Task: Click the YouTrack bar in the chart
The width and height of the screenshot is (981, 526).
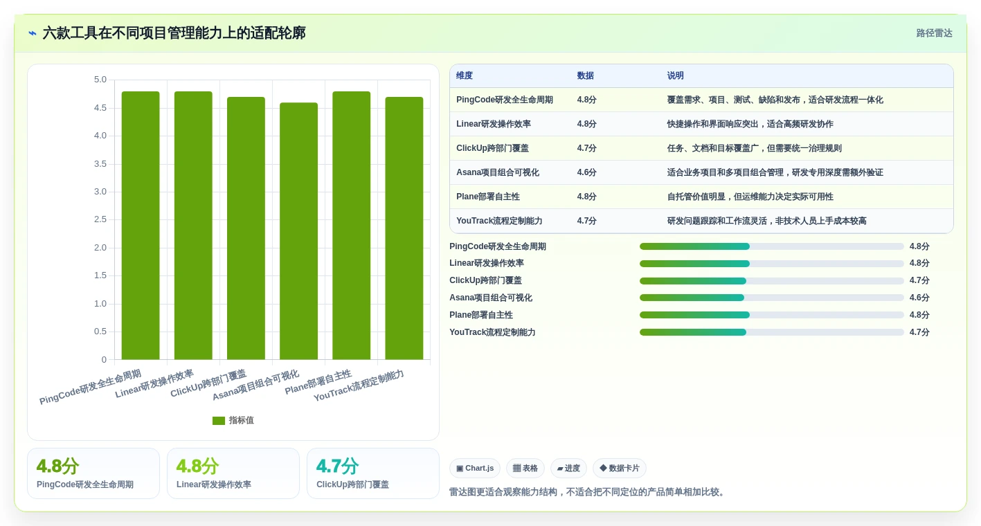Action: (404, 228)
